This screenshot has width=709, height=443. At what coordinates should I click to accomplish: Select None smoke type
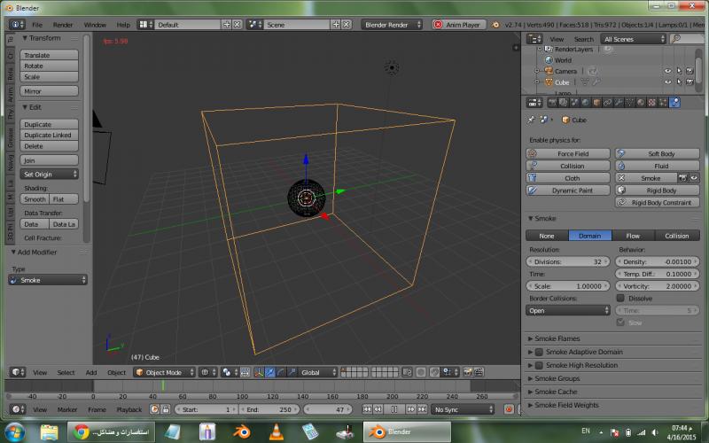pos(547,236)
